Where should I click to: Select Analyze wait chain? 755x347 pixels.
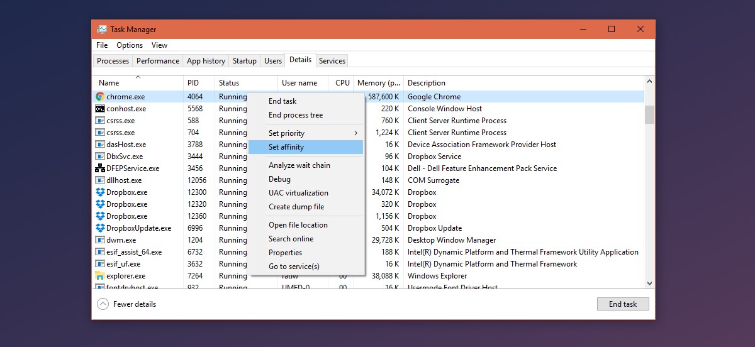(306, 165)
